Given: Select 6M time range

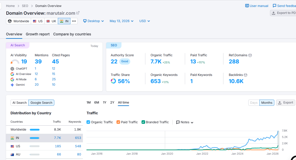Looking at the screenshot, I should (97, 103).
